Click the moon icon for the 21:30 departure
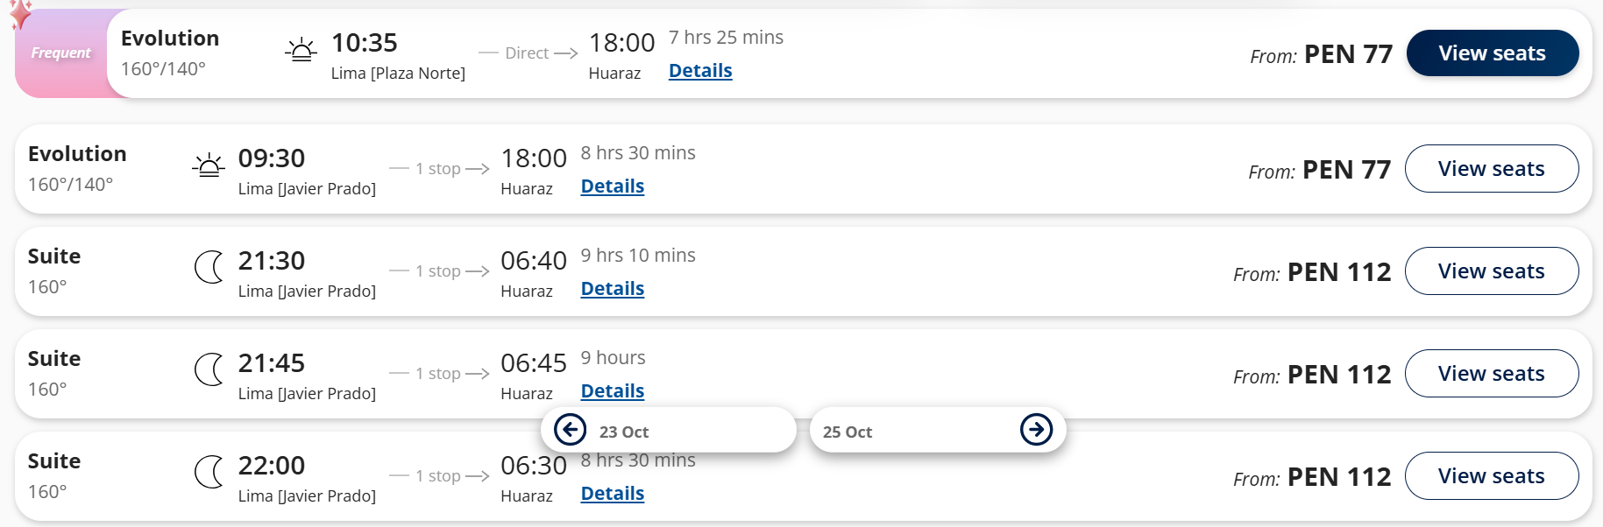This screenshot has height=527, width=1603. pyautogui.click(x=209, y=268)
